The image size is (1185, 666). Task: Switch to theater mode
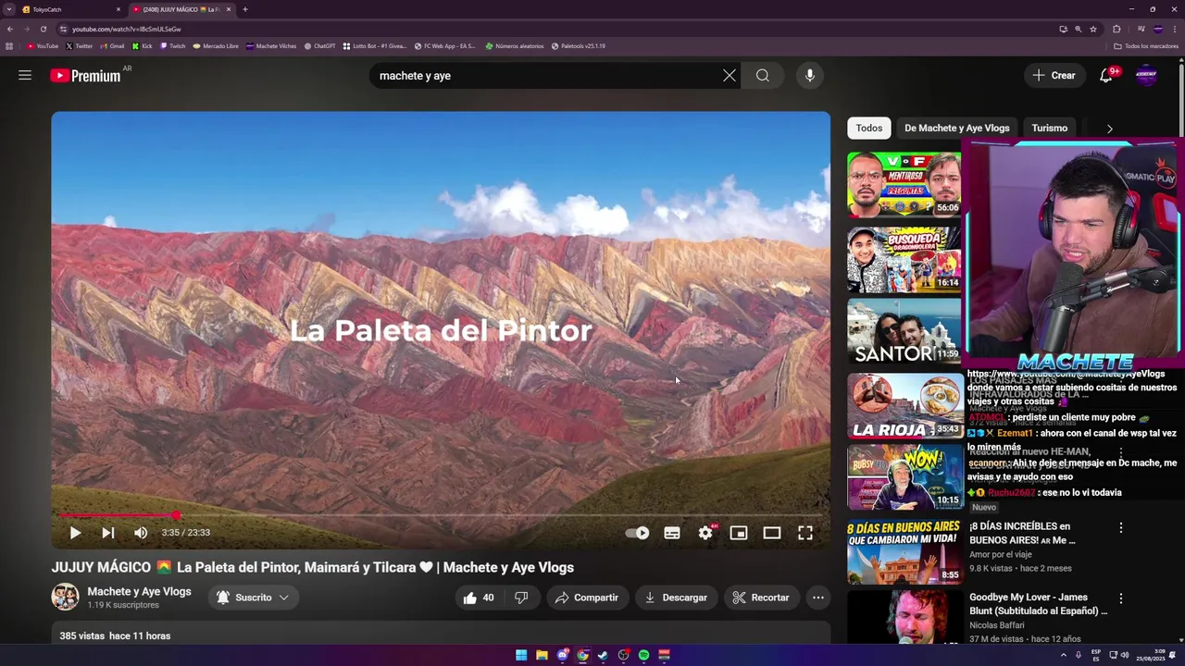tap(772, 533)
